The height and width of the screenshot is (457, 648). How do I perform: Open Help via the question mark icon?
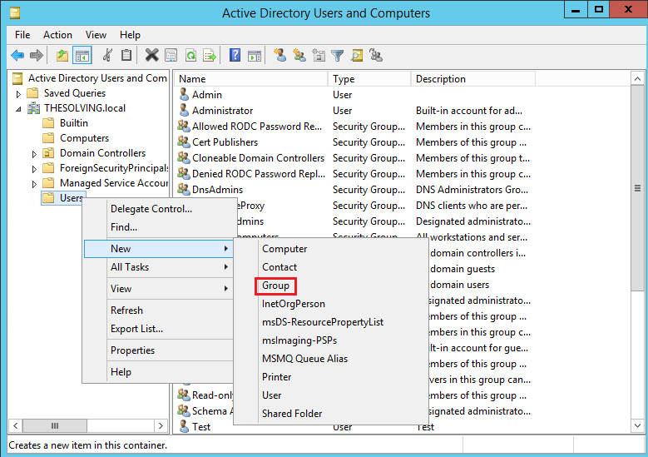coord(235,56)
